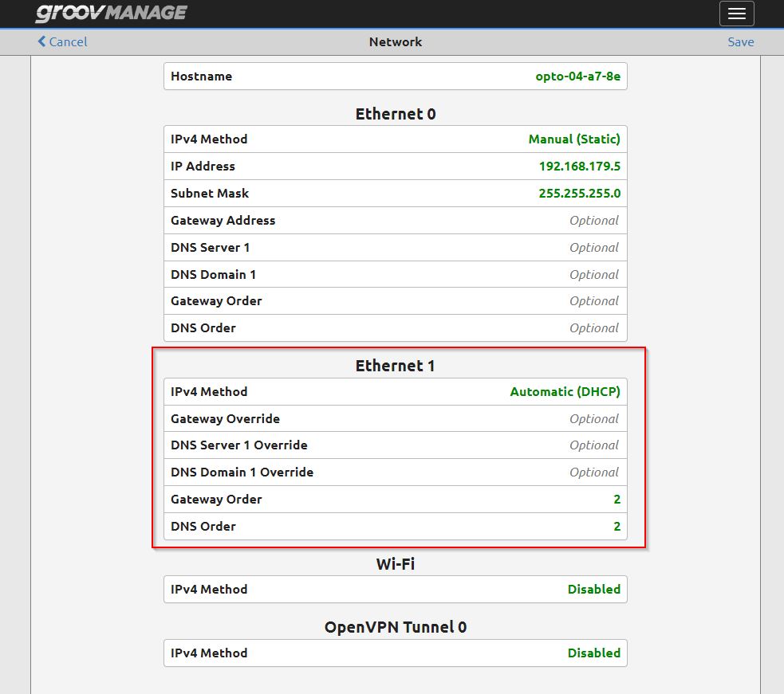Click Ethernet 0 DNS Order field

[395, 327]
